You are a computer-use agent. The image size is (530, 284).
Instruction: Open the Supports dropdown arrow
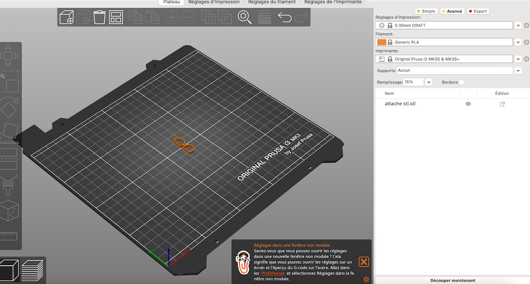click(518, 71)
